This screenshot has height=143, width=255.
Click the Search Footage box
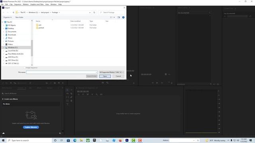112,12
